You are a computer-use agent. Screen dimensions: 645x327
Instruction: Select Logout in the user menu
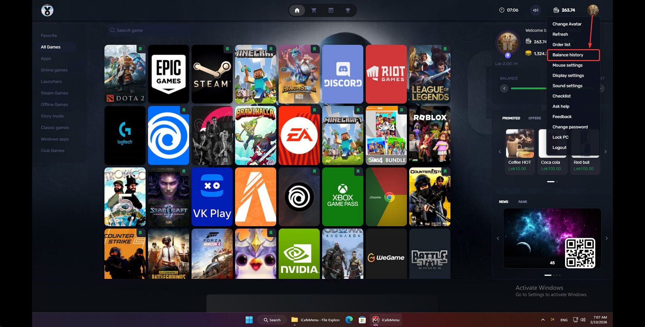[x=559, y=148]
